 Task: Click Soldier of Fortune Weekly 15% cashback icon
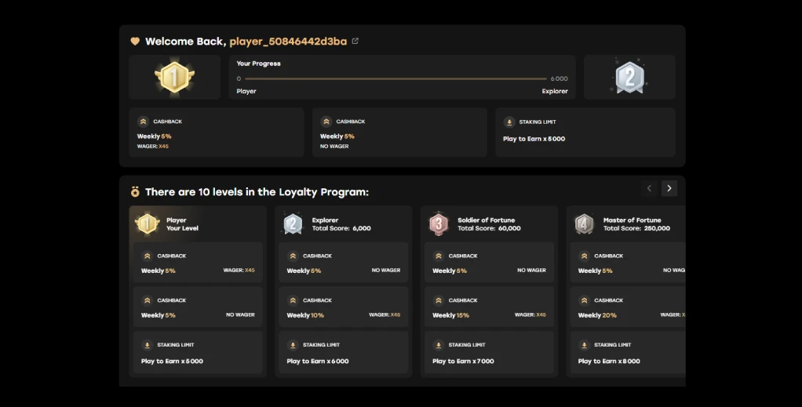(x=439, y=300)
